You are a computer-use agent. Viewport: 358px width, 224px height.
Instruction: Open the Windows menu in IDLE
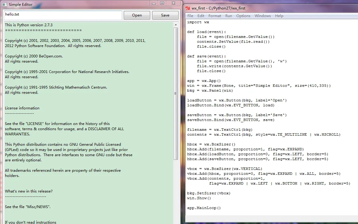coord(263,16)
